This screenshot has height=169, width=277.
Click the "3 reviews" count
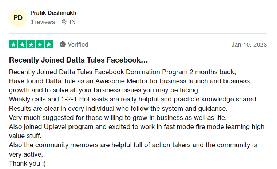click(43, 22)
